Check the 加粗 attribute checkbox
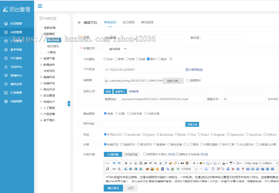Screen dimensions: 279x193 138,59
